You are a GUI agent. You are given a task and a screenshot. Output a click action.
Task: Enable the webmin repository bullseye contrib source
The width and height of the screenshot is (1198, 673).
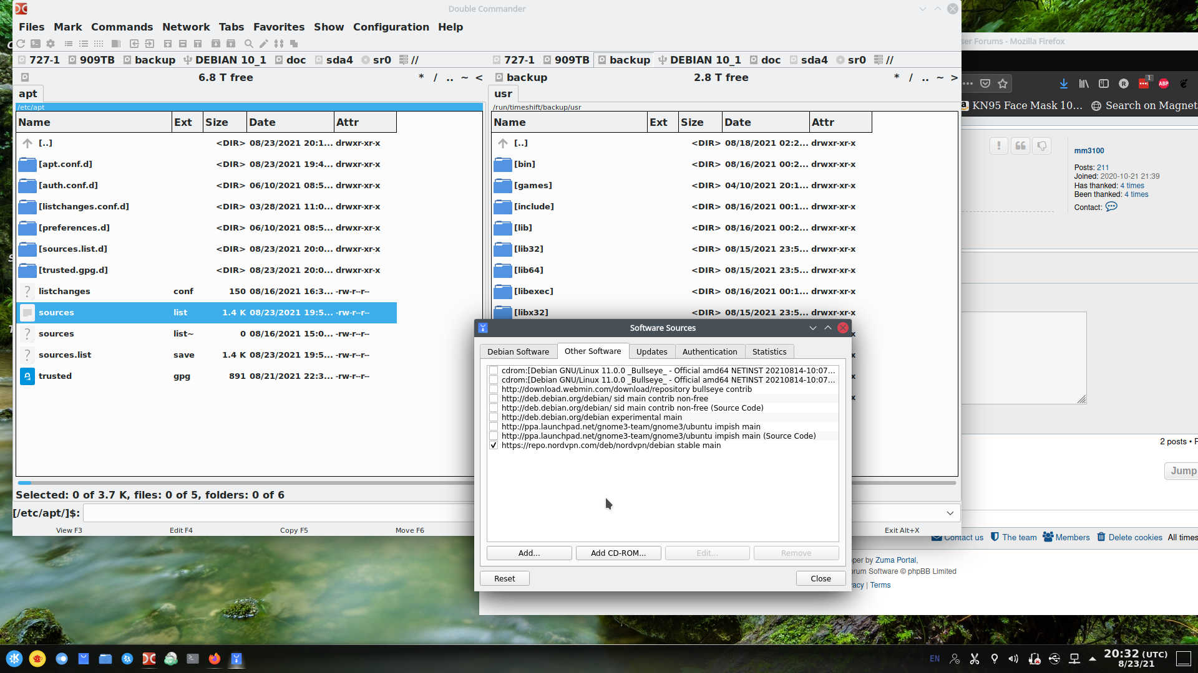point(494,389)
